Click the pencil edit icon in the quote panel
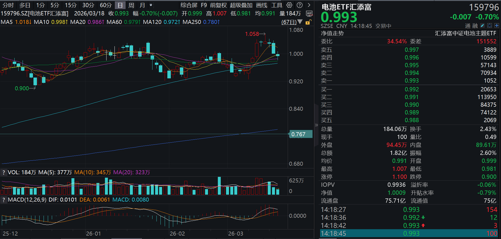 tap(482, 26)
